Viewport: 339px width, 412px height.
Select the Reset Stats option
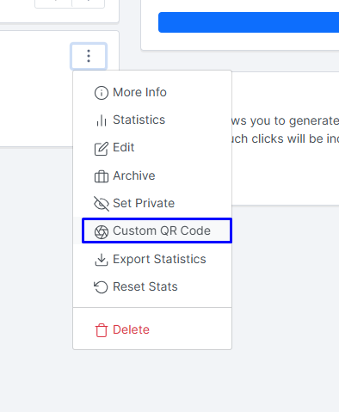click(x=152, y=286)
